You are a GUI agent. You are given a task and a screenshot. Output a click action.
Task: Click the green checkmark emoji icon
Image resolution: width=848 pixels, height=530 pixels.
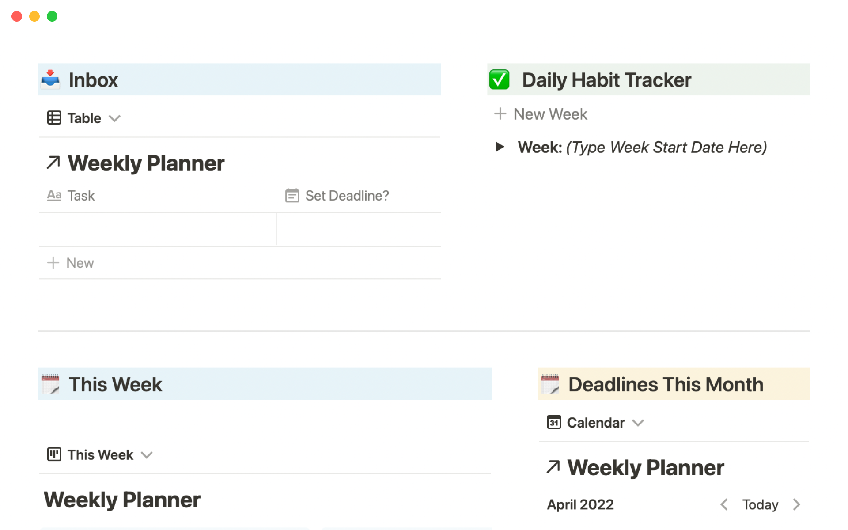500,79
